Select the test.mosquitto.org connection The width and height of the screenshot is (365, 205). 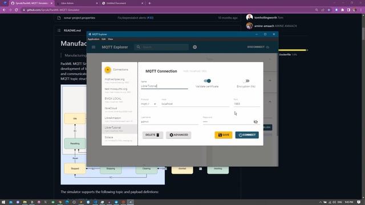[119, 91]
